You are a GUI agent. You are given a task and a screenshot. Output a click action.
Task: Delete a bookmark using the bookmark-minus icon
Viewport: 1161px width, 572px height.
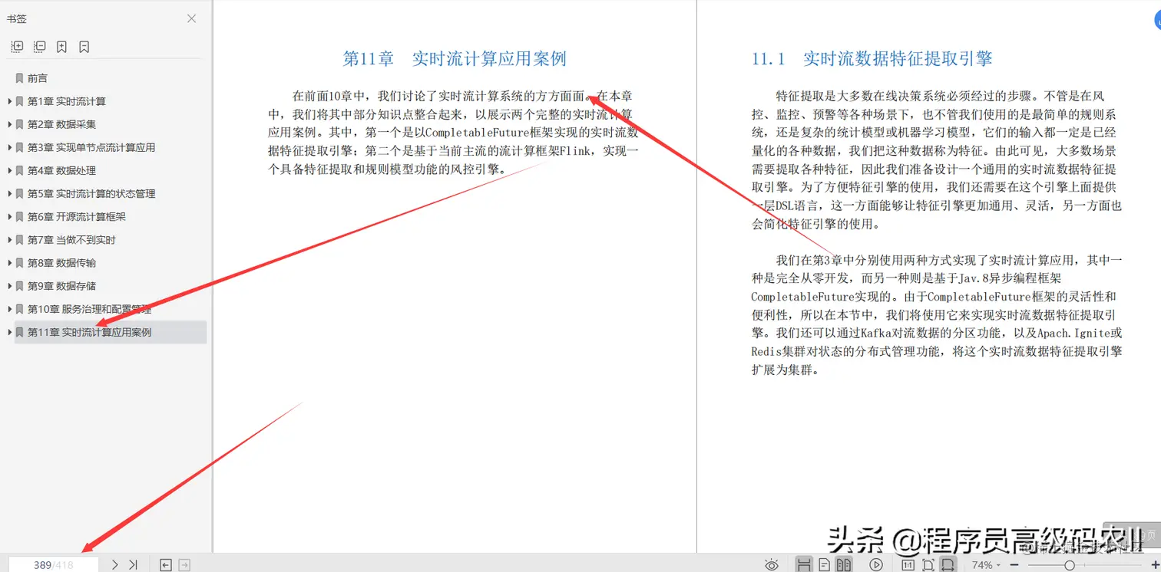[x=83, y=46]
